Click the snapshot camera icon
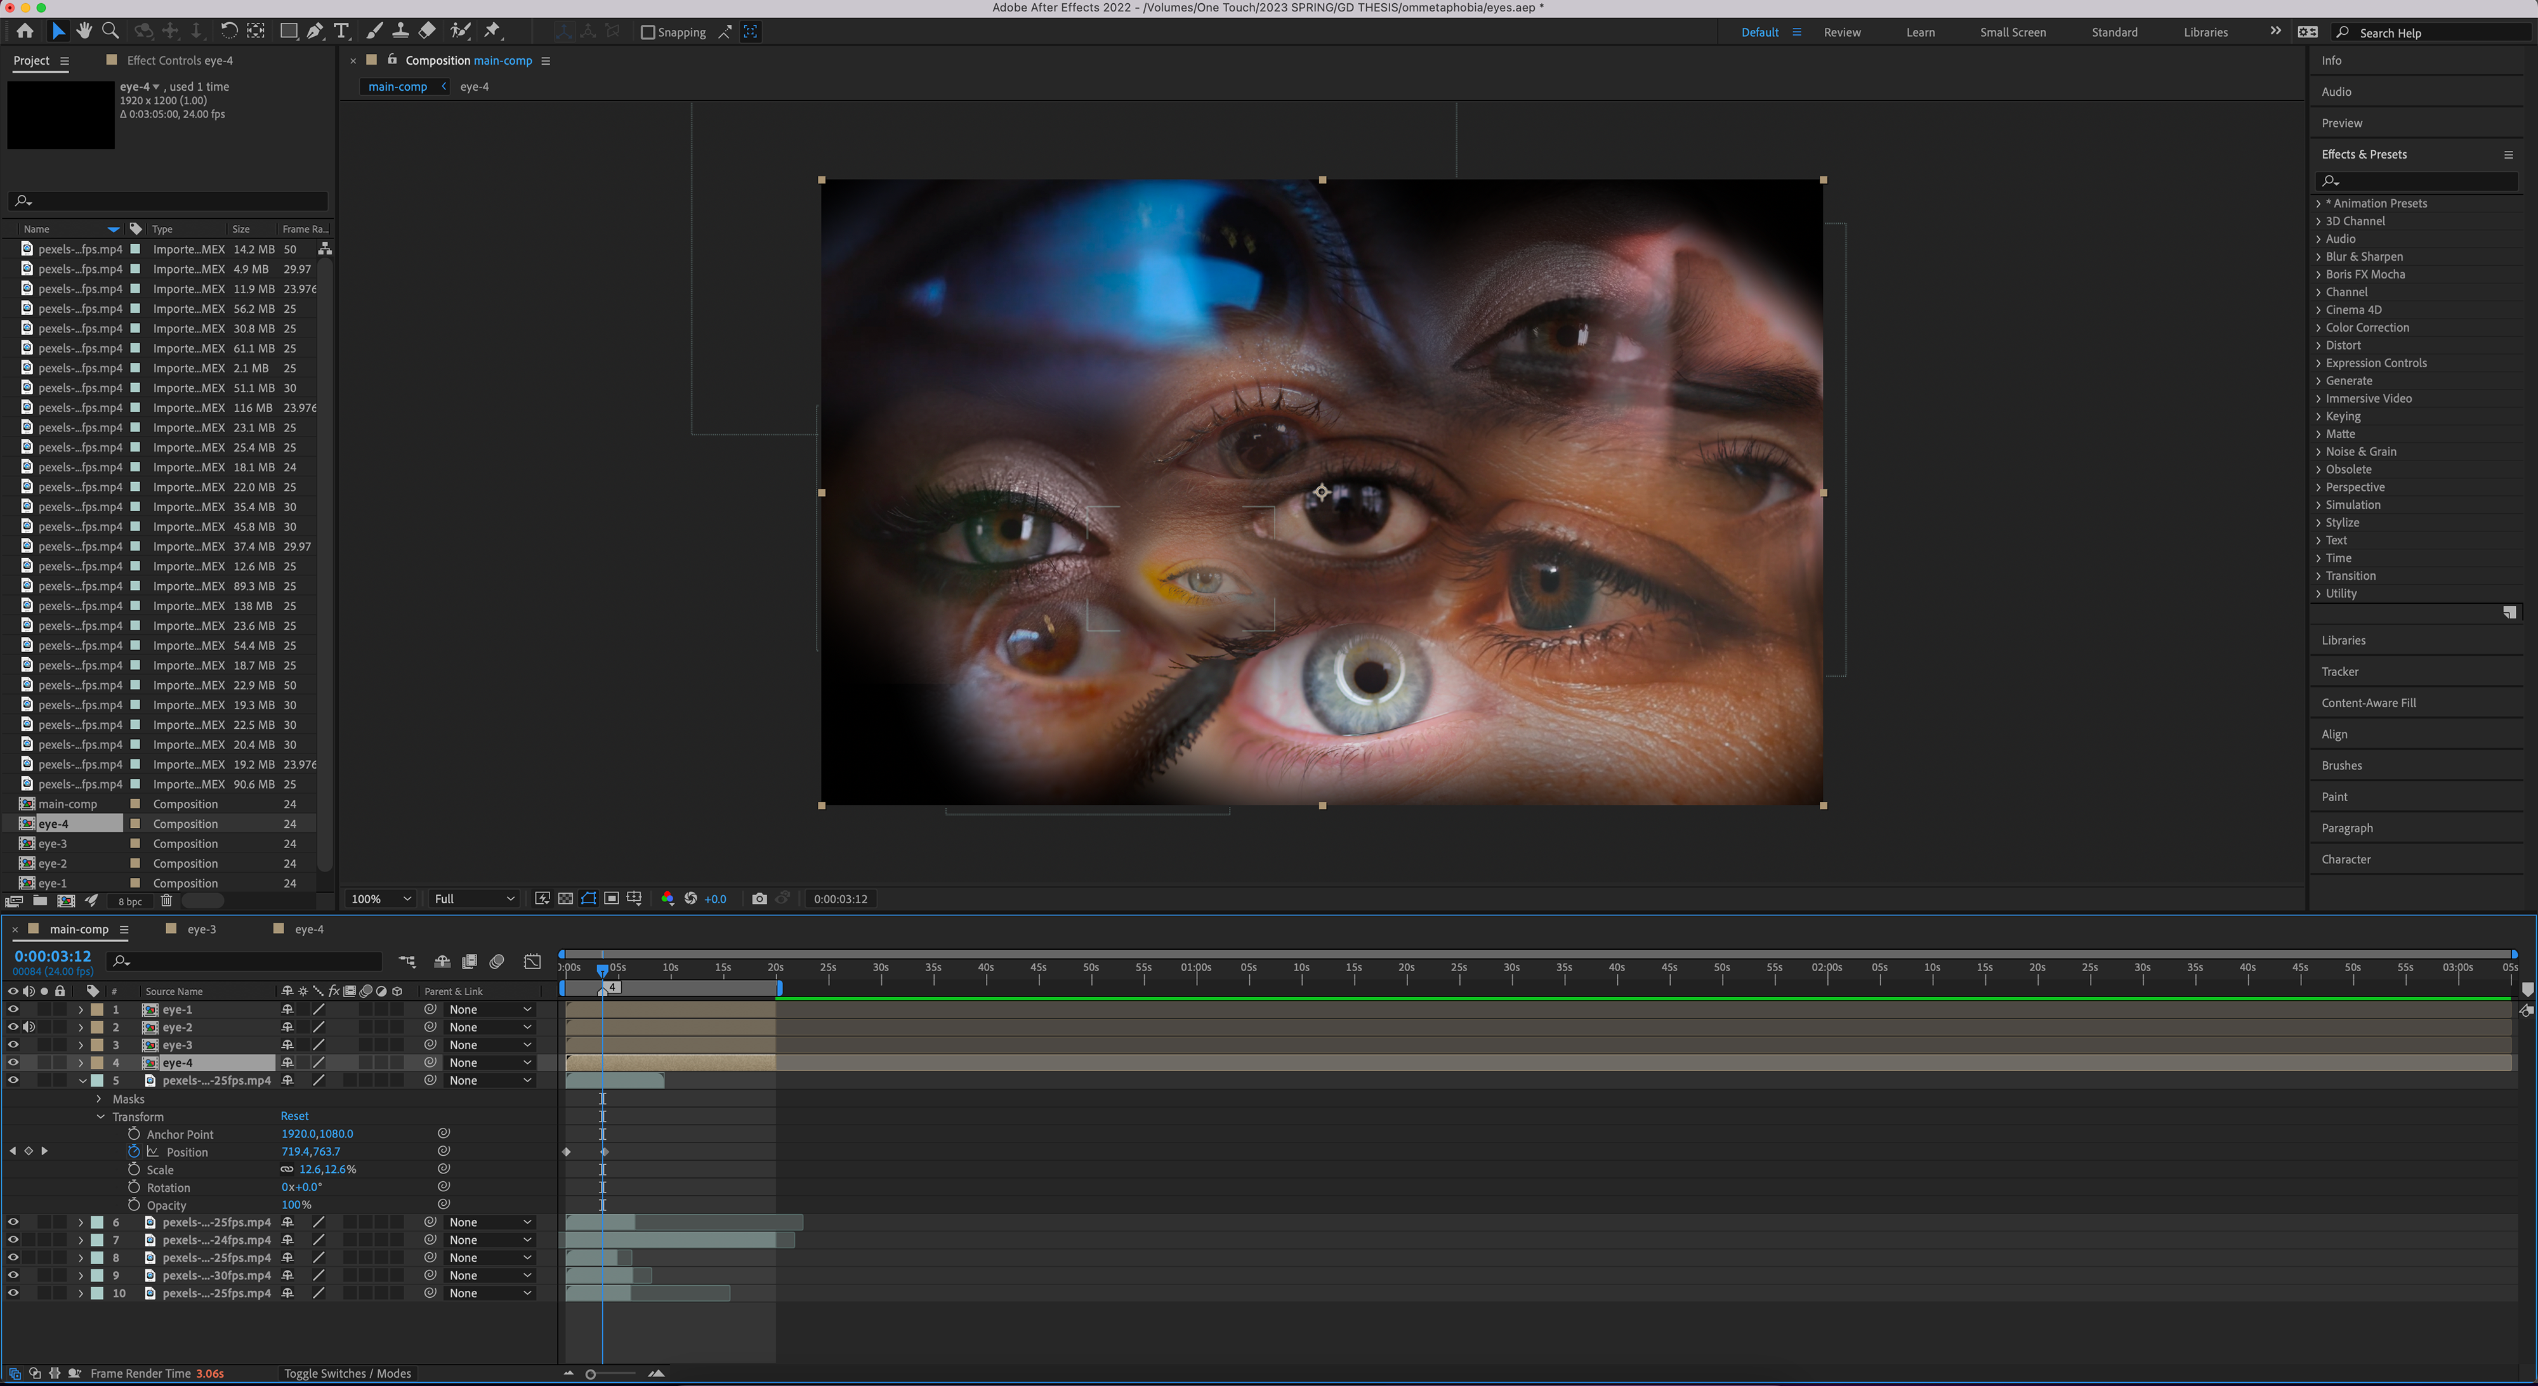 click(759, 898)
